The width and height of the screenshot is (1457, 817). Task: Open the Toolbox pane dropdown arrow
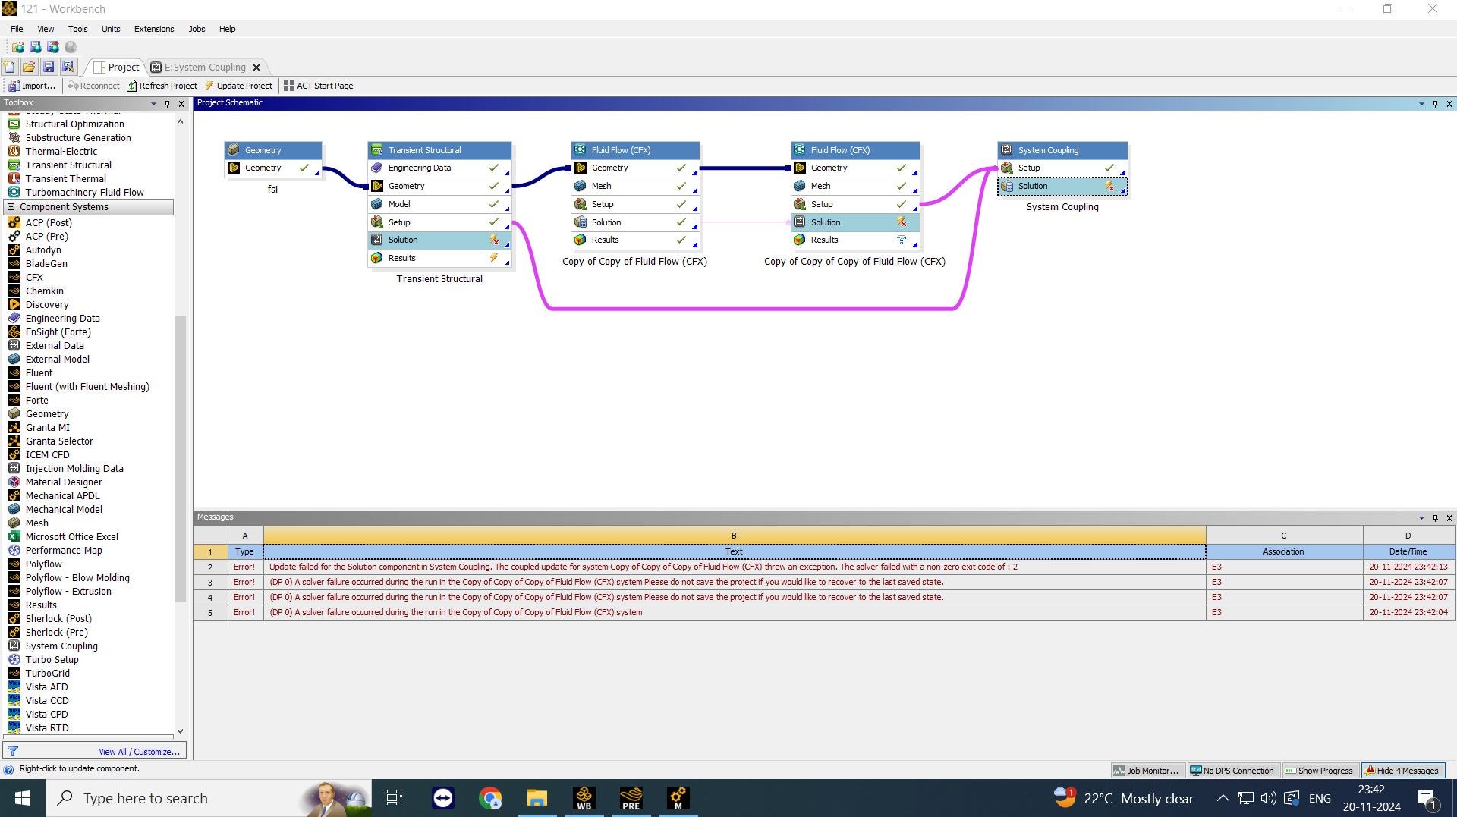[x=153, y=103]
